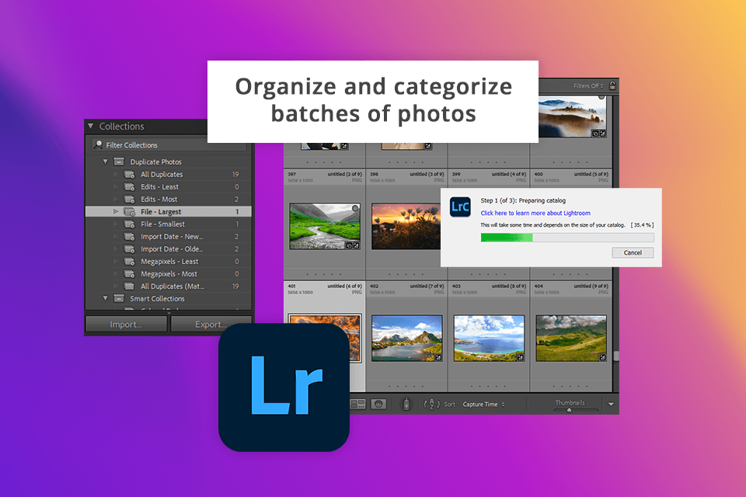Screen dimensions: 746x497
Task: Click the adjustments badge on thumbnail 404
Action: (602, 357)
